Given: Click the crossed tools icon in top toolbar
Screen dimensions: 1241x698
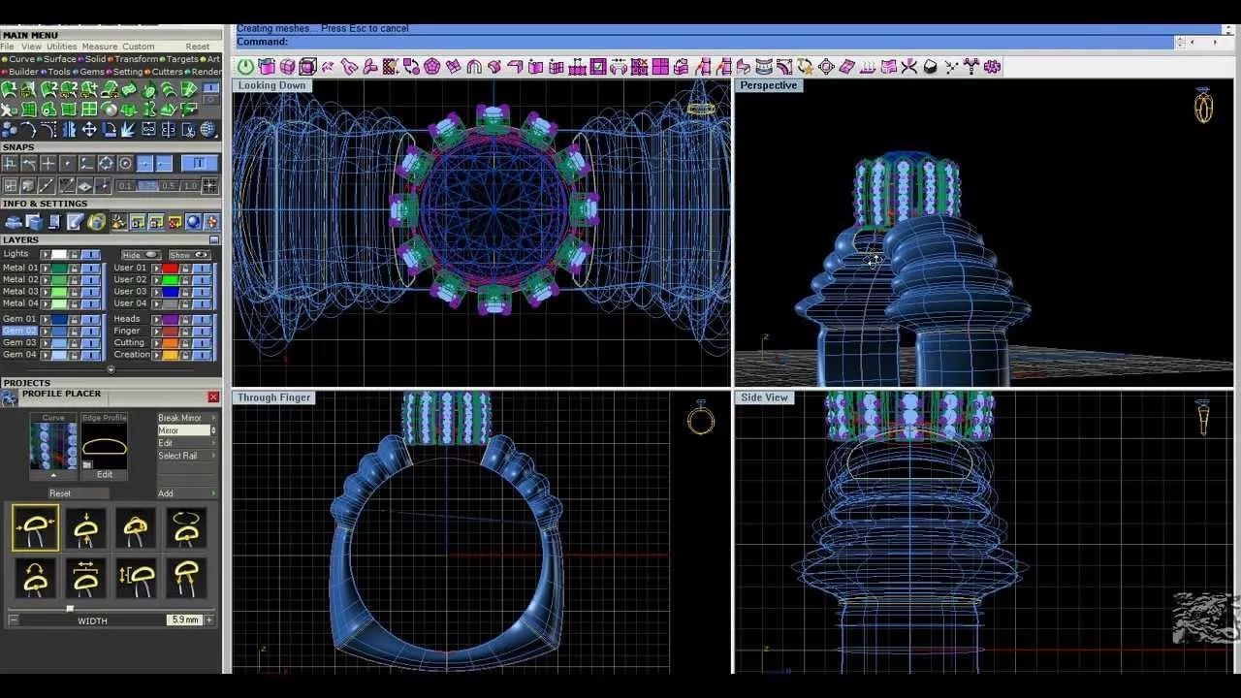Looking at the screenshot, I should pyautogui.click(x=908, y=67).
